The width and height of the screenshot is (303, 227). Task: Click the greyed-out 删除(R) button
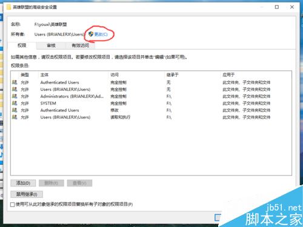[x=52, y=183]
